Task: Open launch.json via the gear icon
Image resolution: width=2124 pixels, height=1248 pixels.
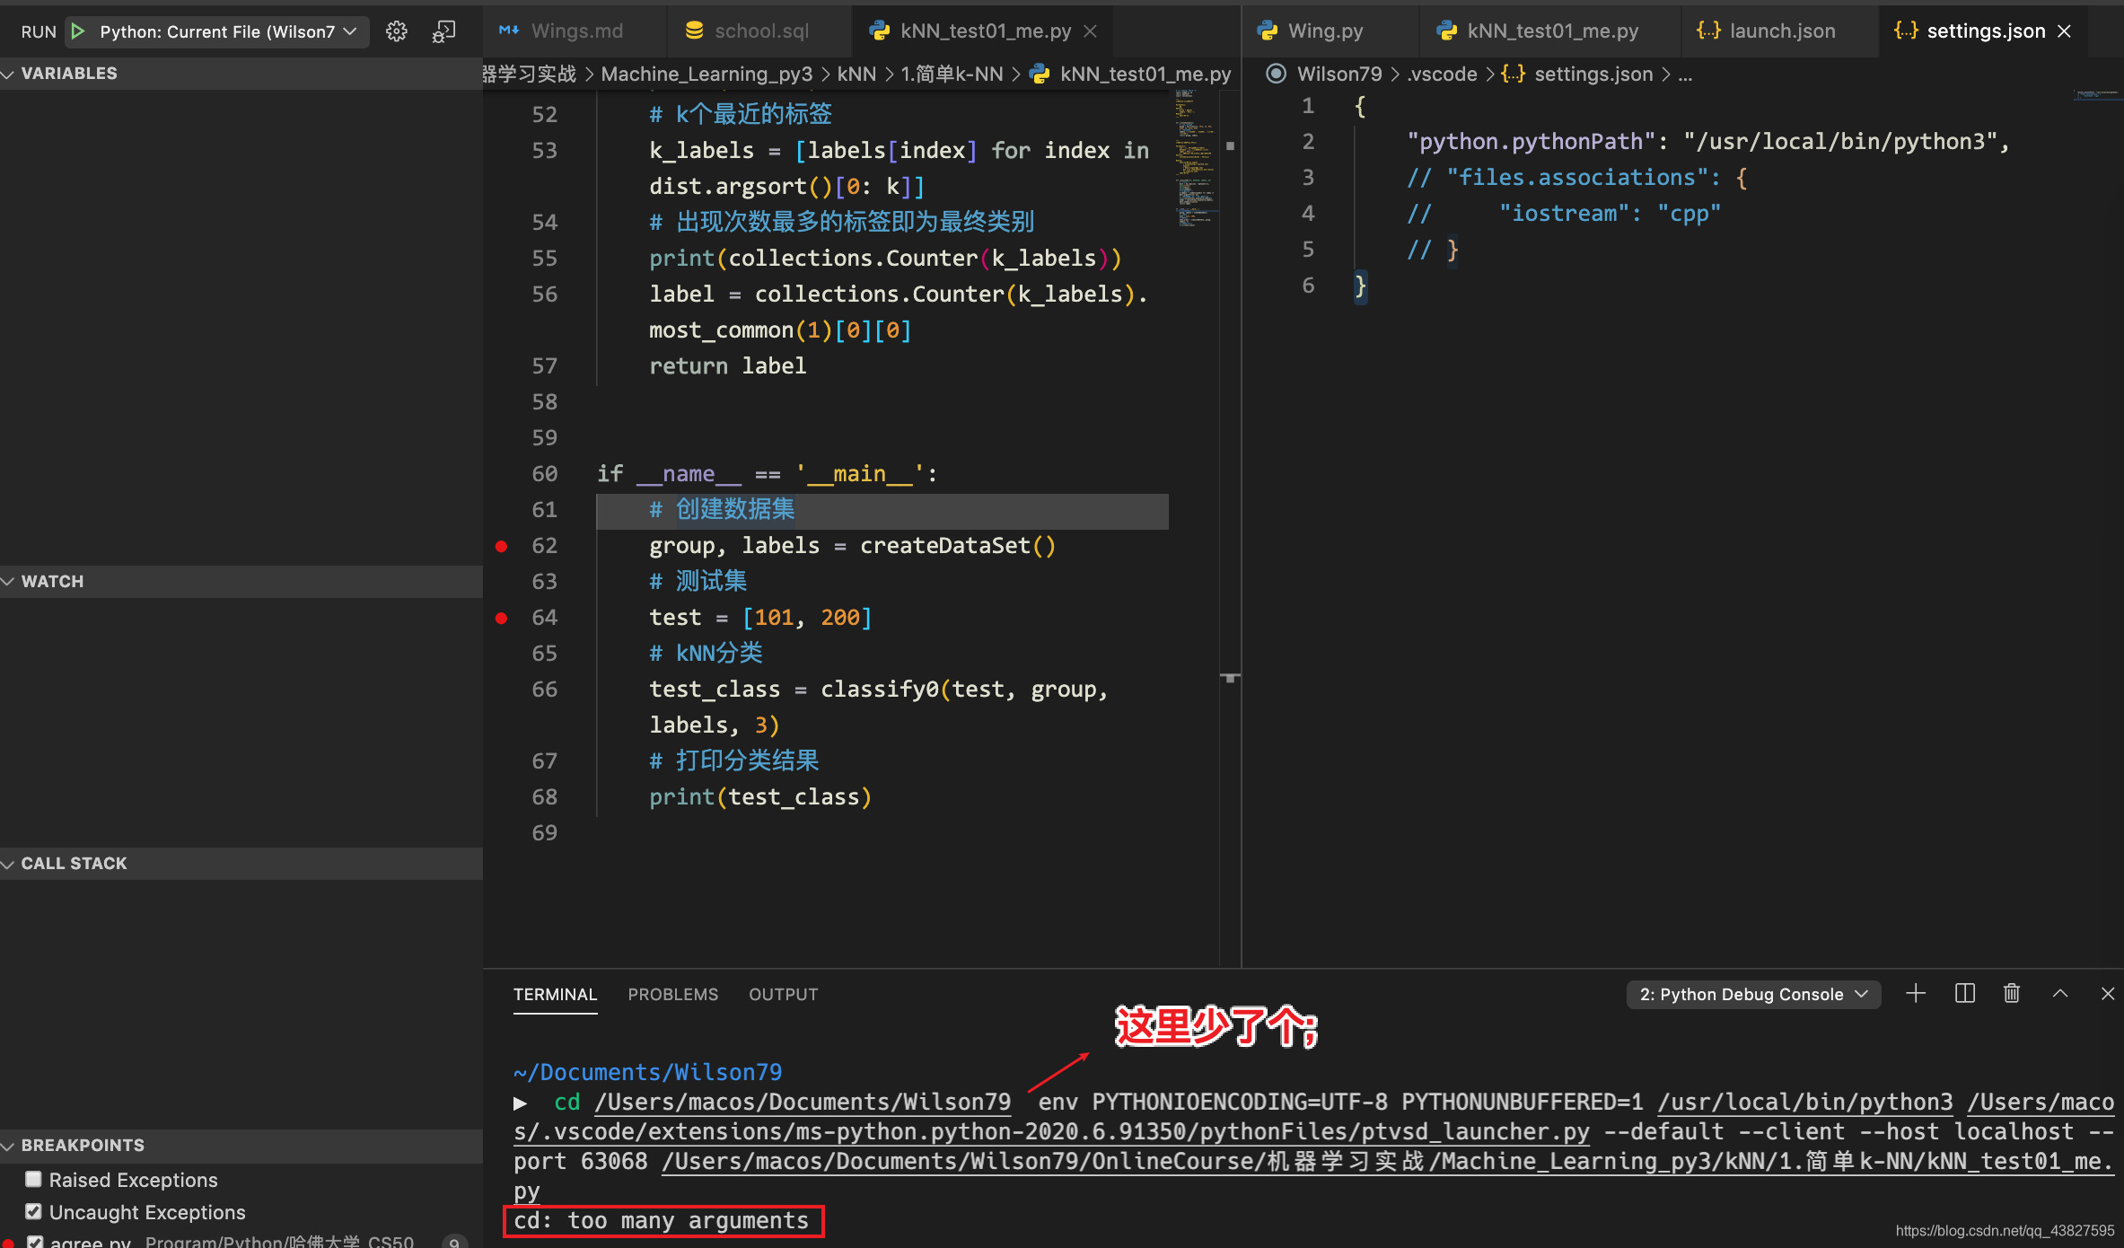Action: [x=396, y=31]
